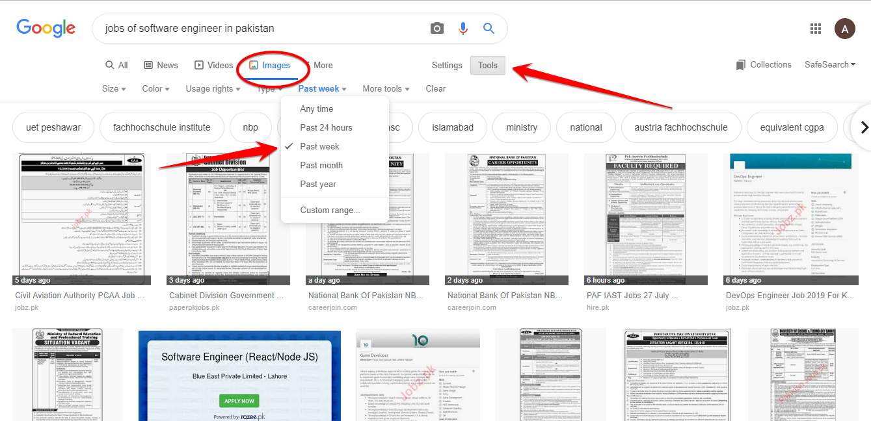Select the equivalent cgpa chip
This screenshot has height=421, width=871.
tap(792, 128)
